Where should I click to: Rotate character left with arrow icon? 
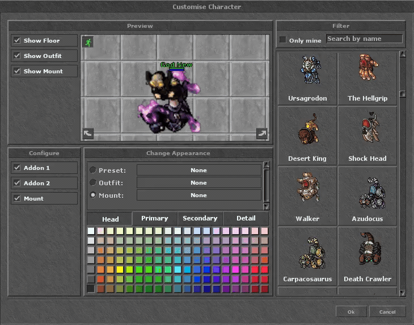point(88,134)
